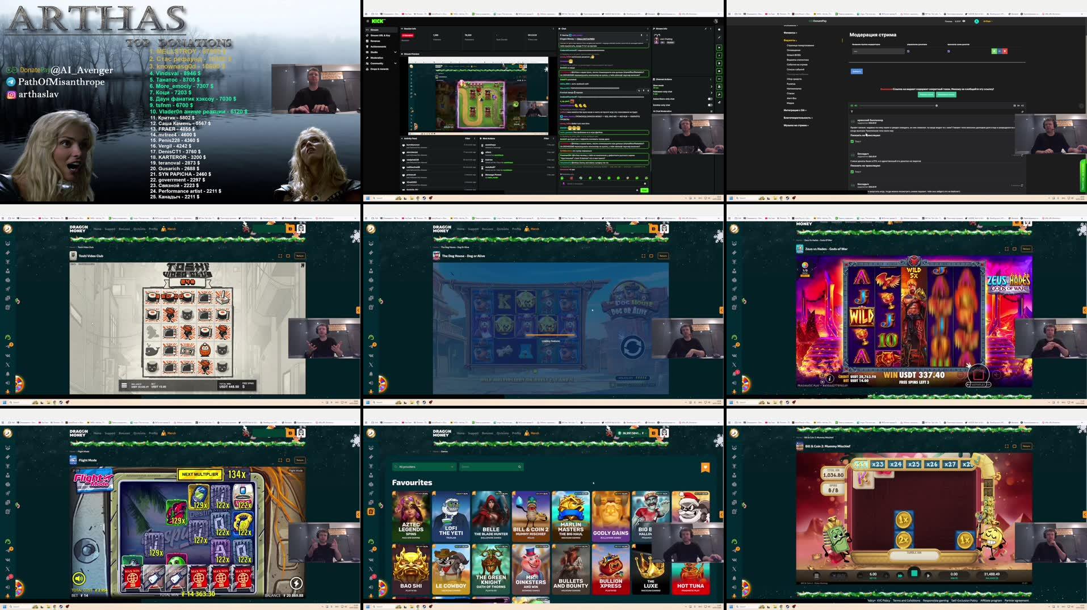Click the Return button on Zeus vs Hades
Viewport: 1087px width, 610px height.
tap(1026, 249)
